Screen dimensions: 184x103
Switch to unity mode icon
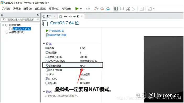133,9
